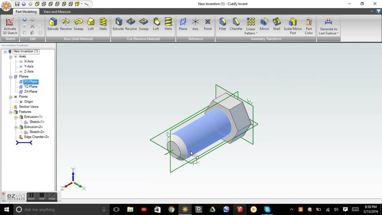Click the blue rollback bar in the tree

click(x=24, y=143)
